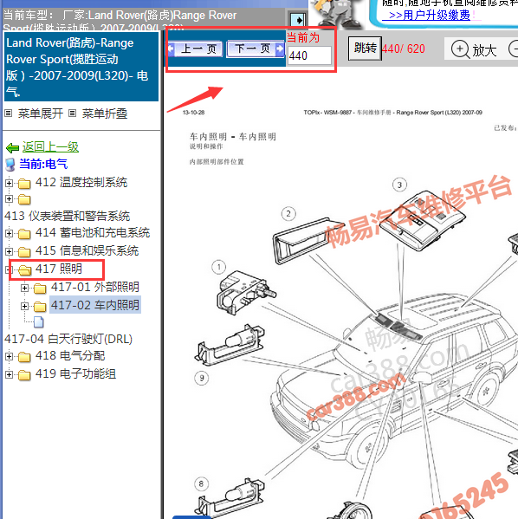Image resolution: width=518 pixels, height=519 pixels.
Task: Click the green back arrow icon
Action: click(13, 147)
